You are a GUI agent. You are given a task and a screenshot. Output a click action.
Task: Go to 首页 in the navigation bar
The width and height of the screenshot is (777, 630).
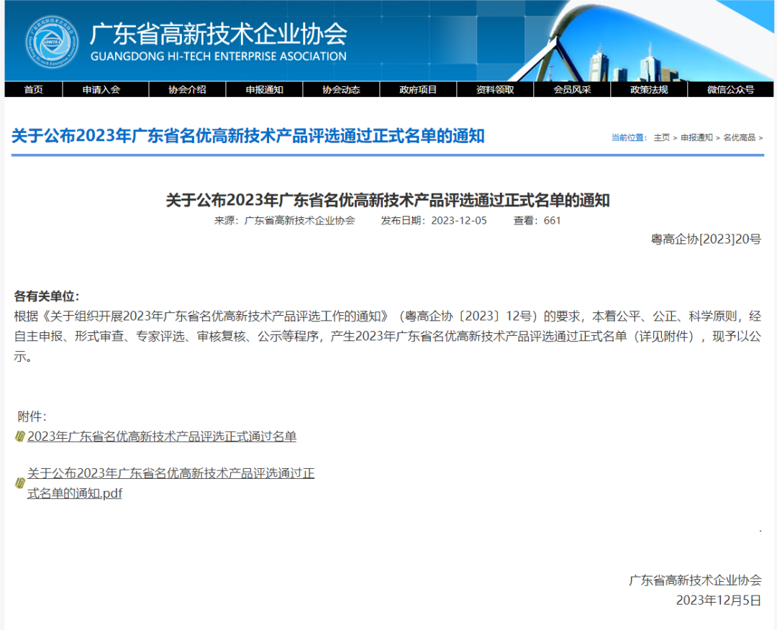tap(33, 90)
